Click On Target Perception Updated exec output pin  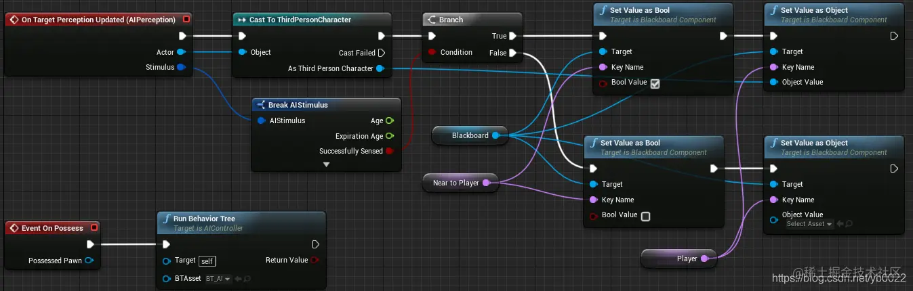182,36
